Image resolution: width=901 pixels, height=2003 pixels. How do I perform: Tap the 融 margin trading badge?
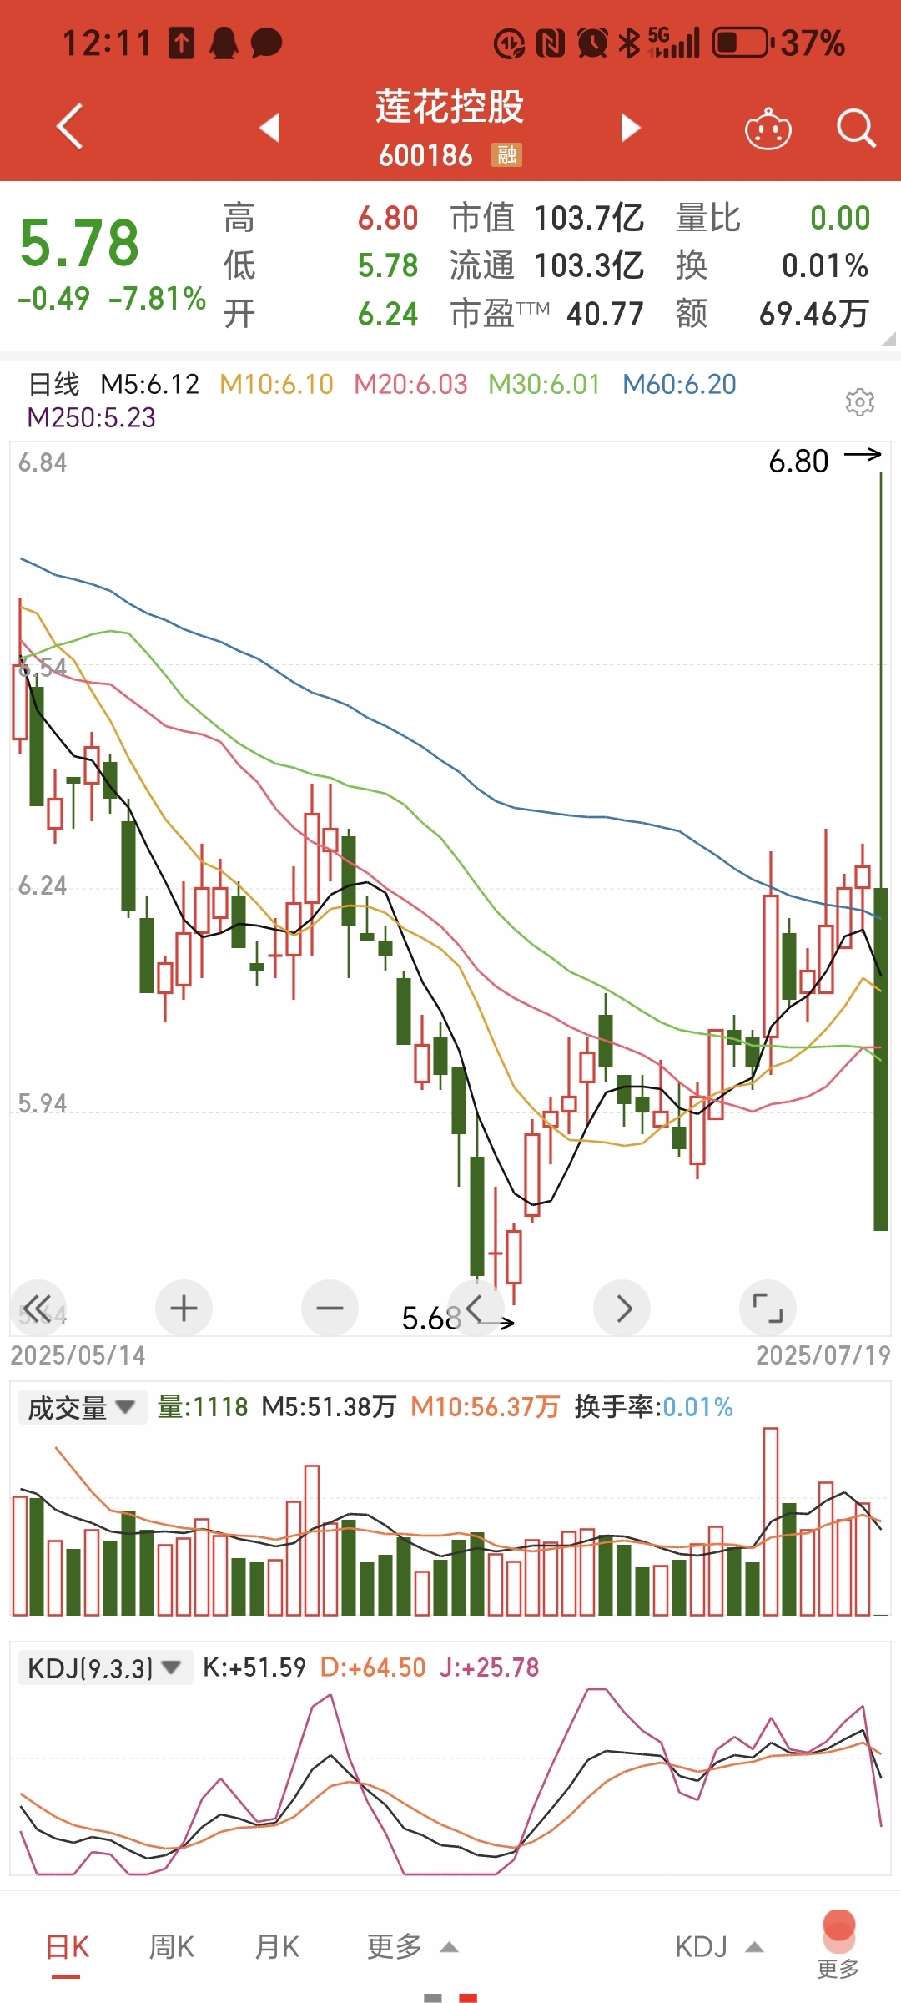point(506,154)
